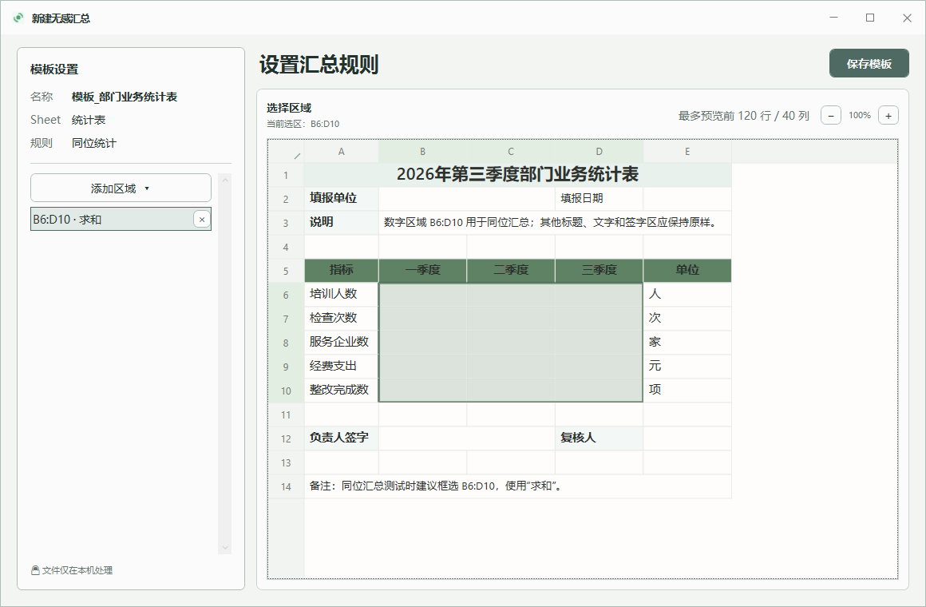Select row 6 header
The width and height of the screenshot is (926, 607).
[x=287, y=295]
